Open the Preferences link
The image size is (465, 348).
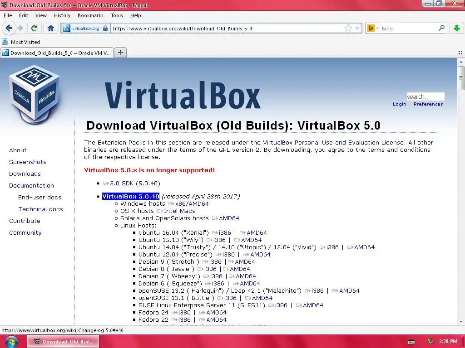pyautogui.click(x=428, y=104)
